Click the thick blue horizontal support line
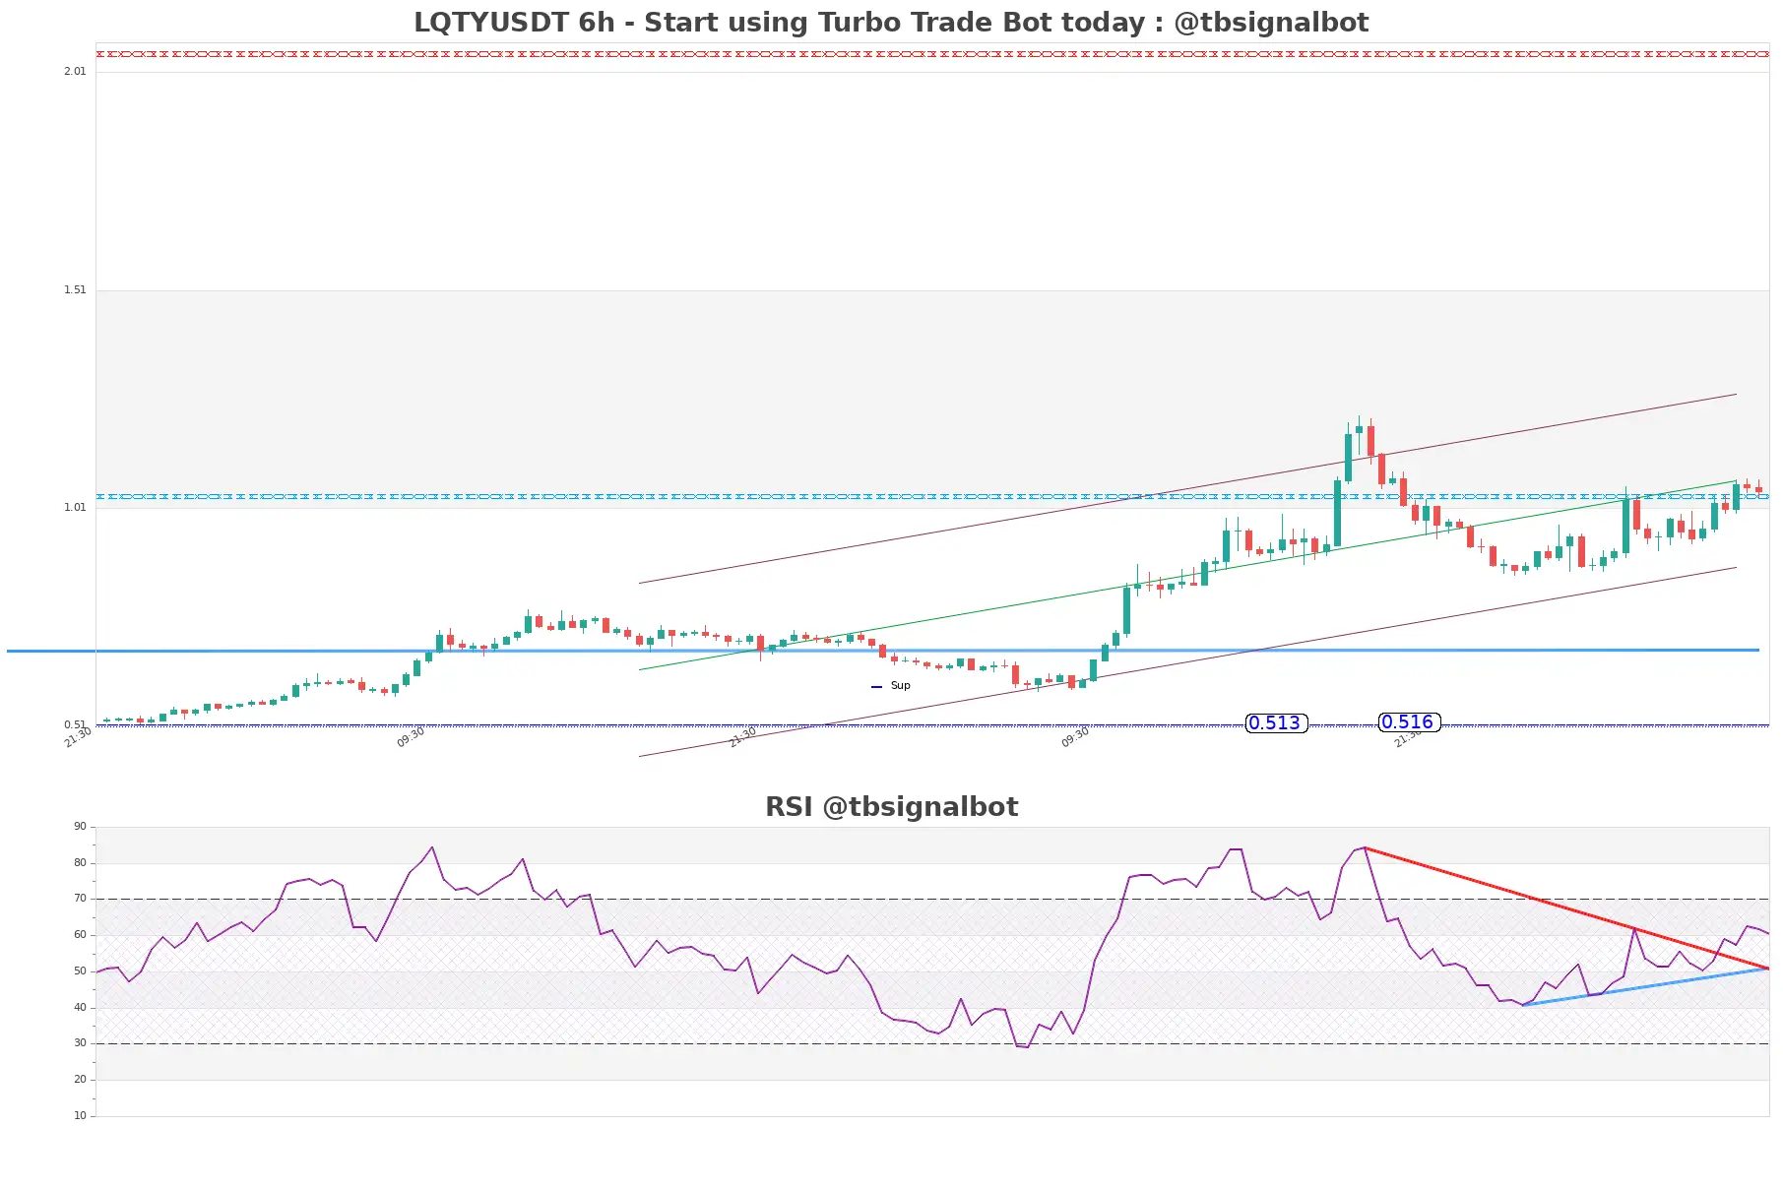The width and height of the screenshot is (1783, 1189). [883, 651]
